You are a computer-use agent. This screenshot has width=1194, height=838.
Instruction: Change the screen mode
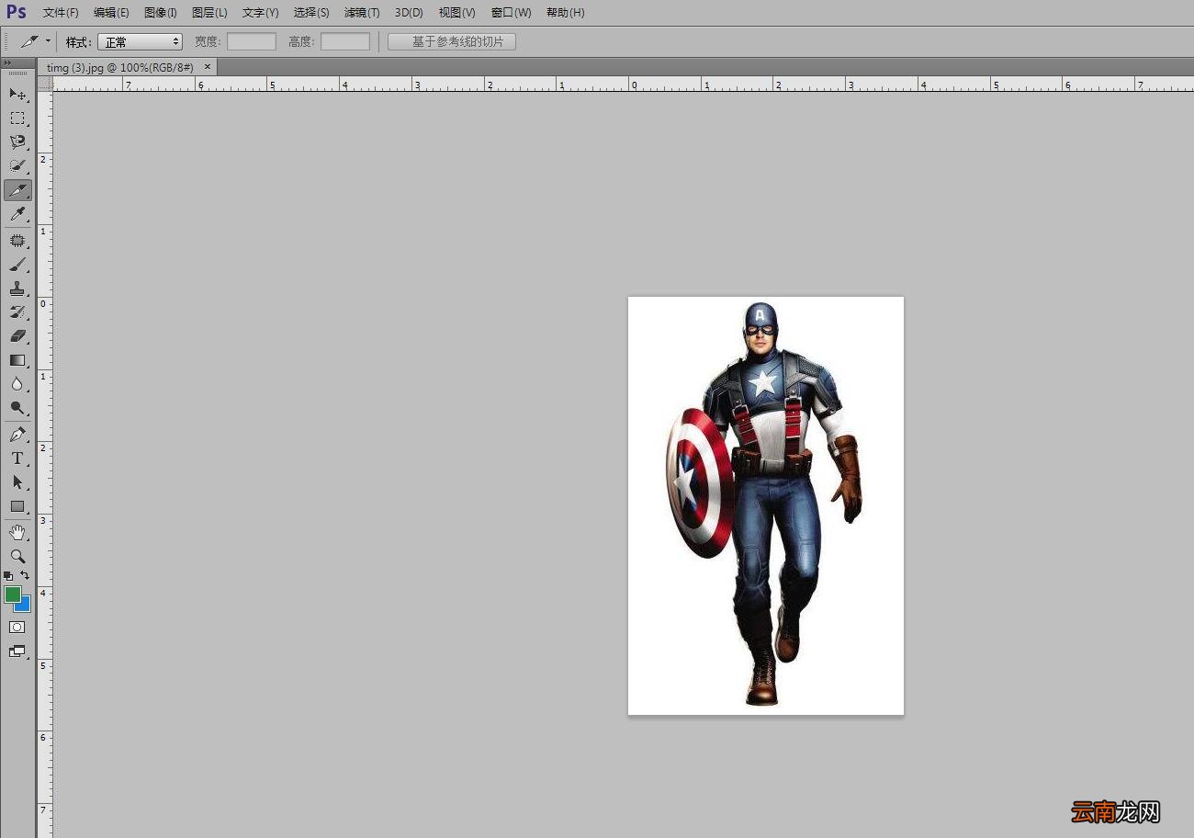click(17, 651)
